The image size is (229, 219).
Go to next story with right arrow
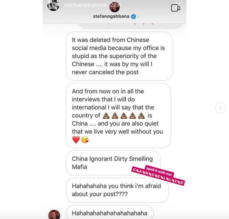click(221, 108)
